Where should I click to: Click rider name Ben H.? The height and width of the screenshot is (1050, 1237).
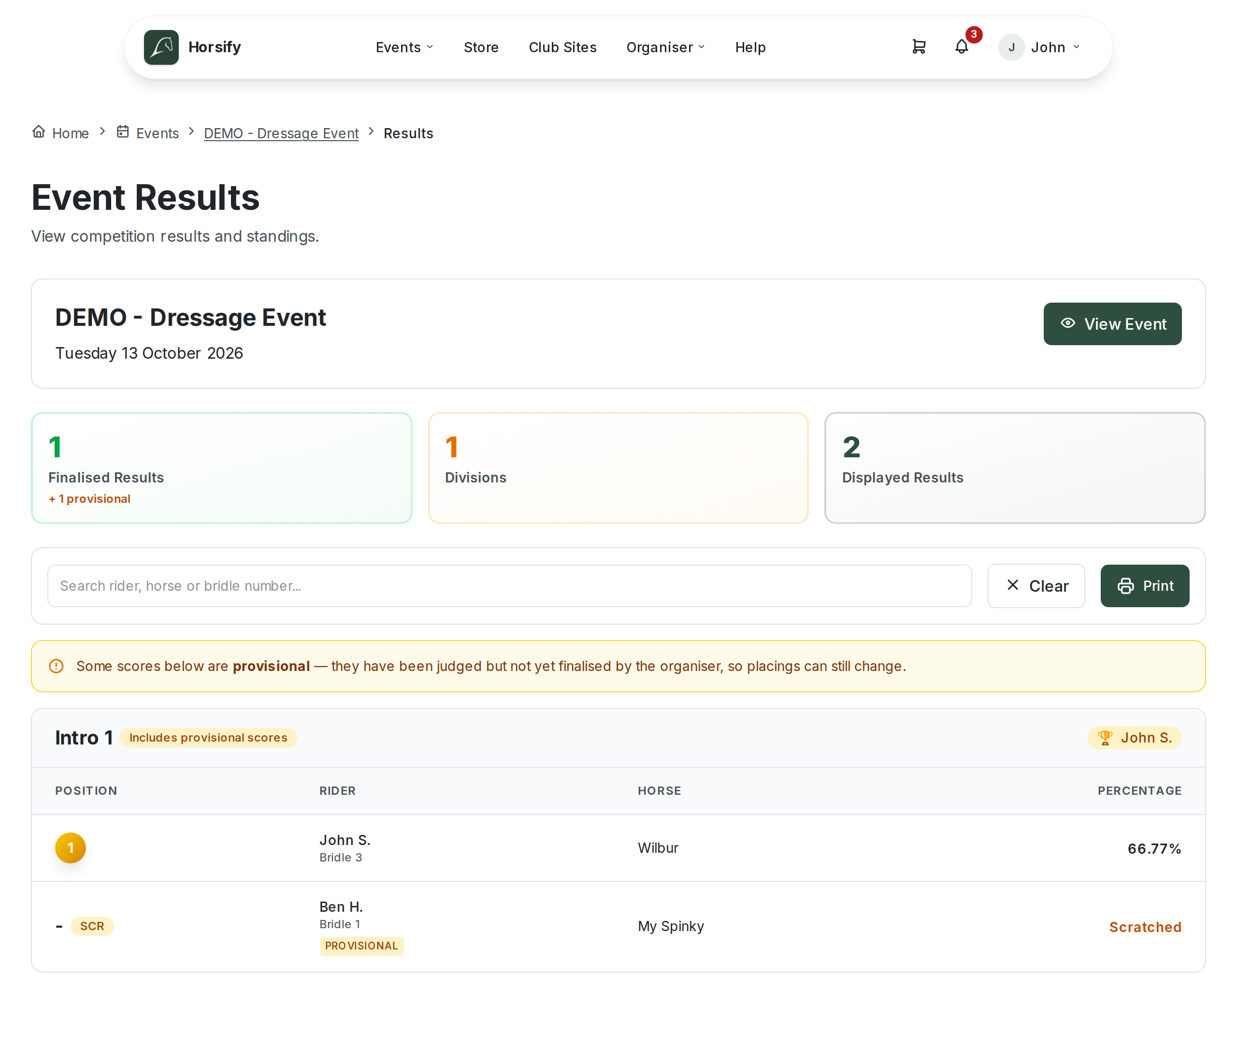(342, 906)
